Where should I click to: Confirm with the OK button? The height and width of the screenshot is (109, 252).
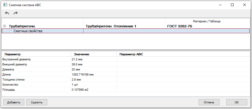(x=237, y=102)
